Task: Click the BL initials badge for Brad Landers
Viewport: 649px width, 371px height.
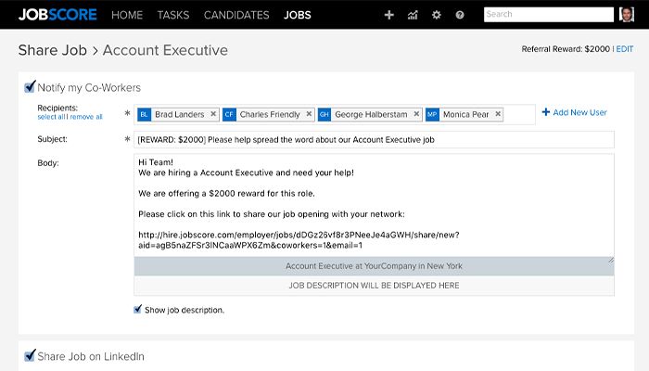Action: pos(144,114)
